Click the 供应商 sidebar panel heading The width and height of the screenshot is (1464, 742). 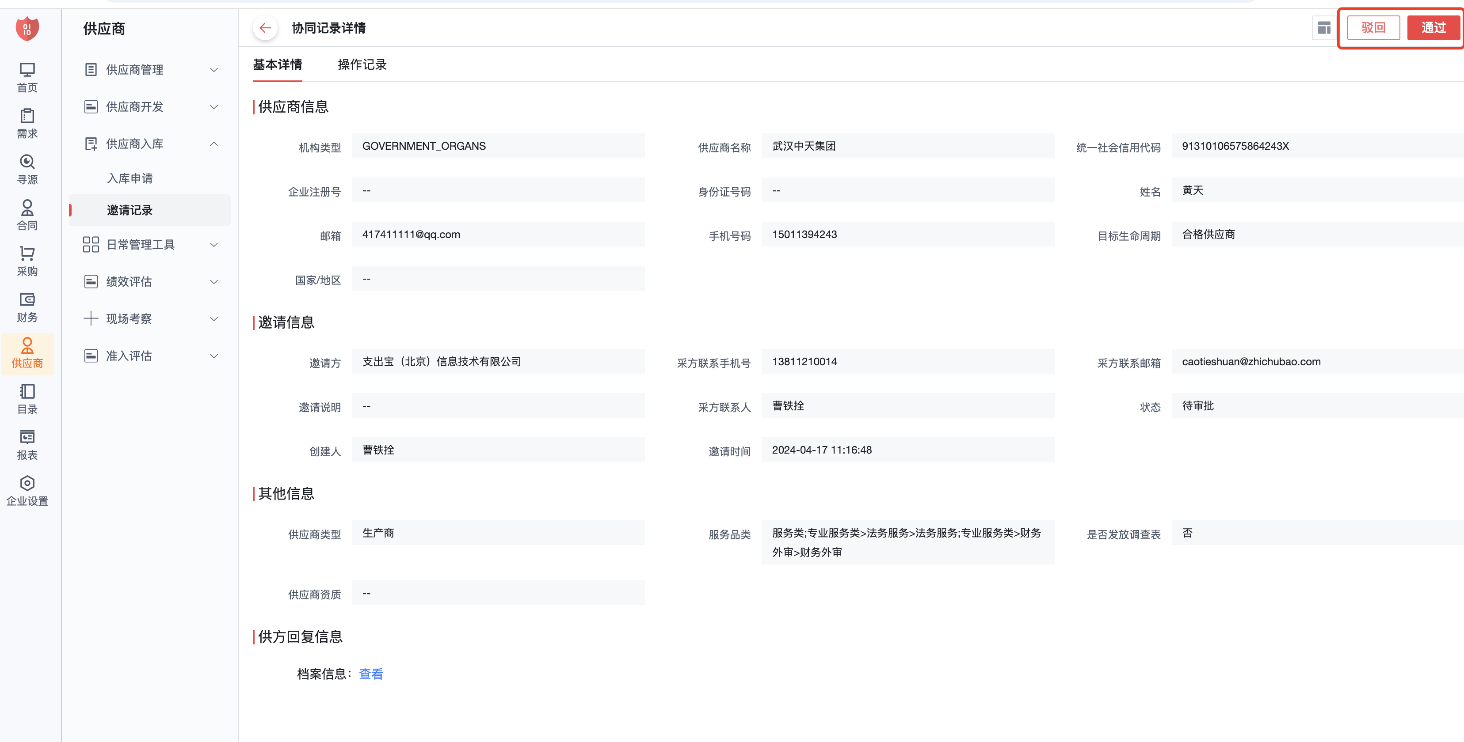[104, 28]
